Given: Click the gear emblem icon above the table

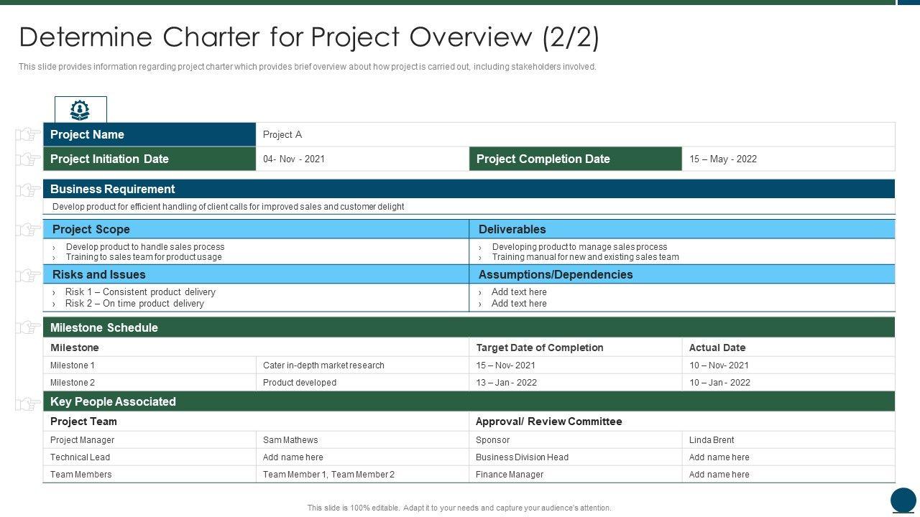Looking at the screenshot, I should tap(80, 110).
